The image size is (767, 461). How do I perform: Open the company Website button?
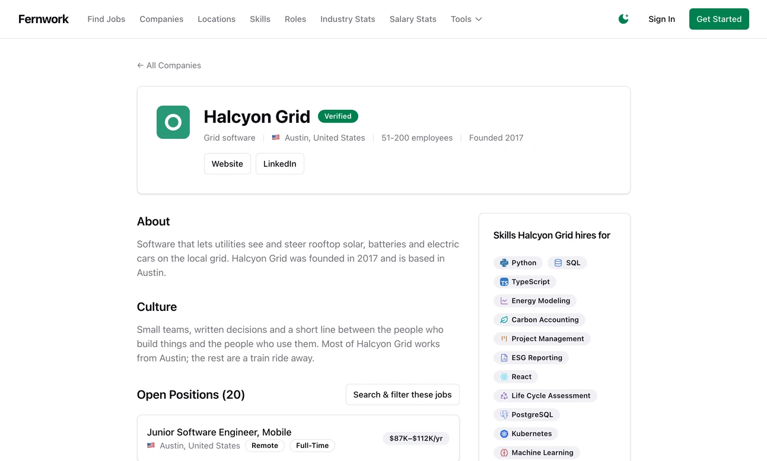pos(227,164)
